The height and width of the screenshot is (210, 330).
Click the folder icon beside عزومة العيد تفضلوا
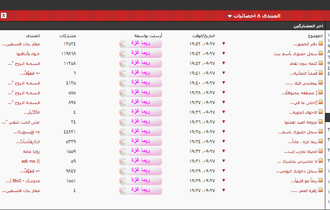(x=321, y=122)
